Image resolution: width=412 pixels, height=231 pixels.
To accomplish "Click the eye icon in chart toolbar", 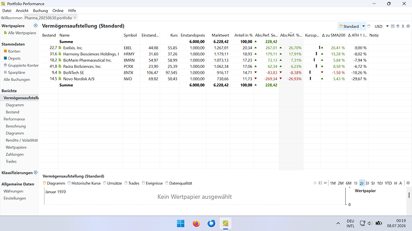I will click(x=325, y=183).
